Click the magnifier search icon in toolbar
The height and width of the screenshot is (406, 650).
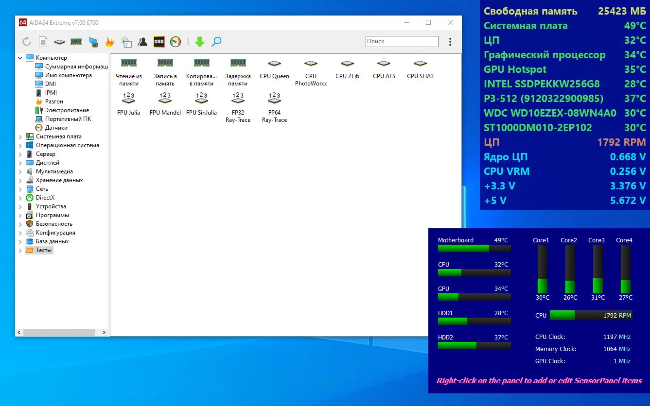tap(217, 42)
